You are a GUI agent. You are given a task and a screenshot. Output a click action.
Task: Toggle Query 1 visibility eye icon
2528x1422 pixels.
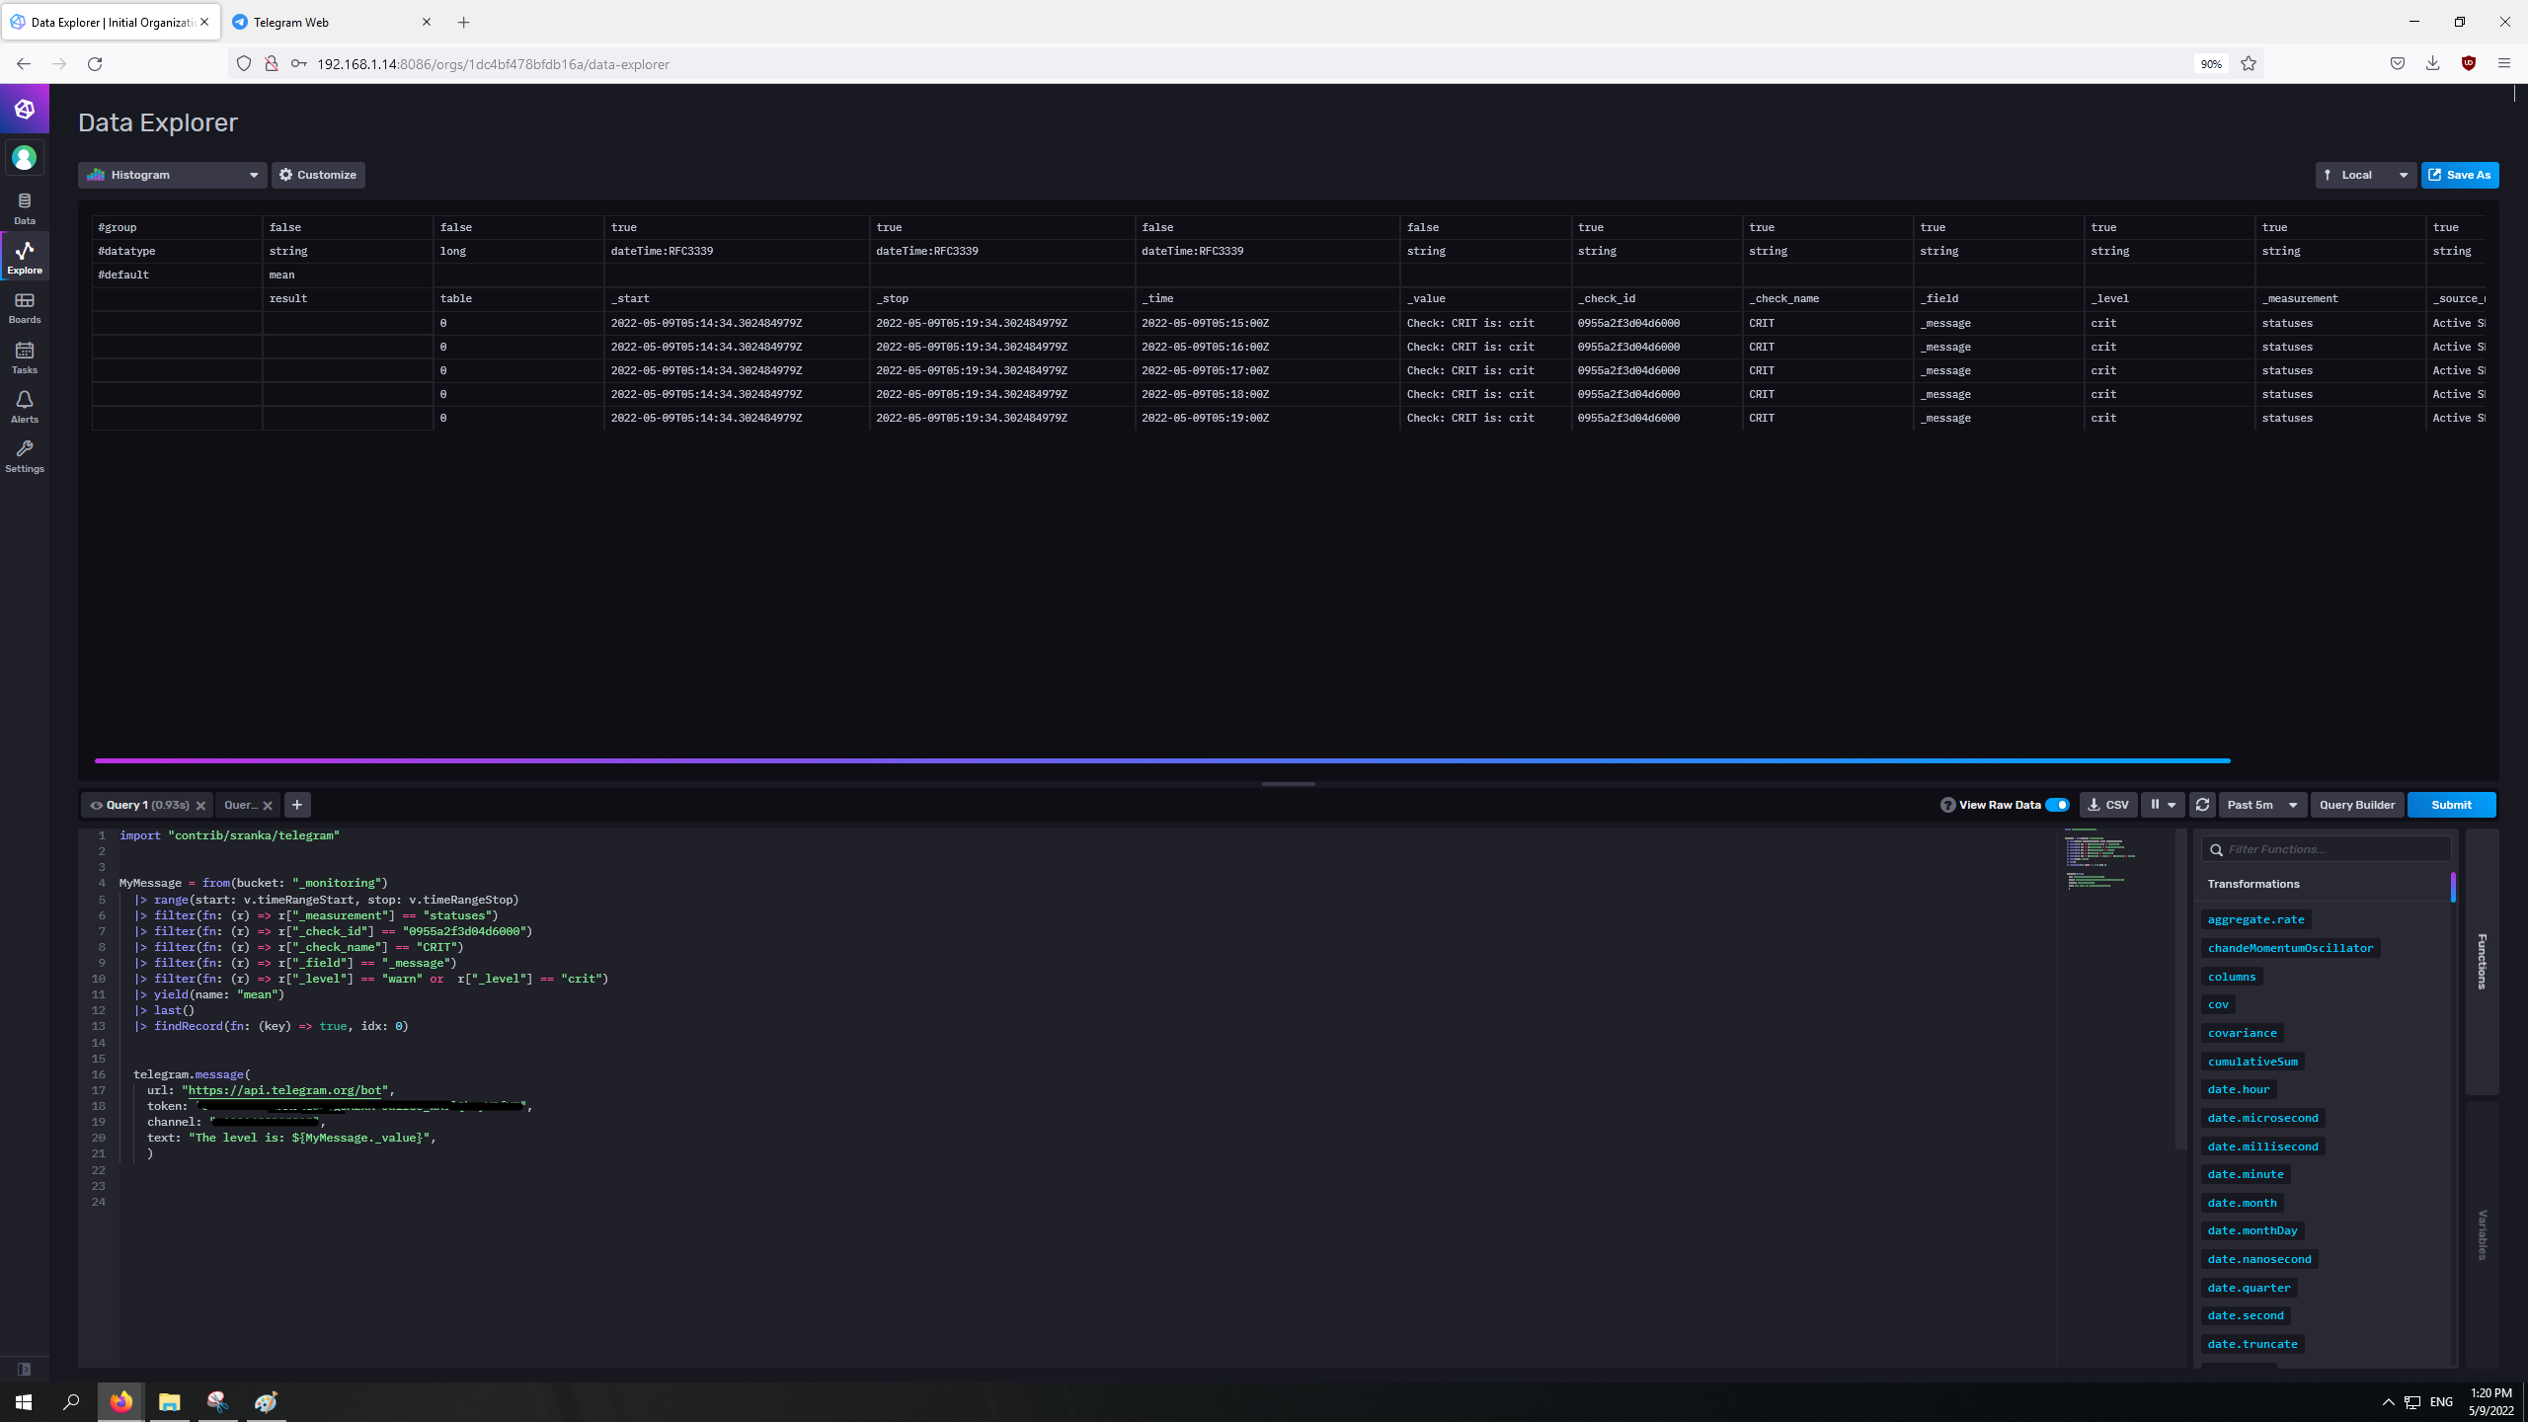pyautogui.click(x=97, y=805)
